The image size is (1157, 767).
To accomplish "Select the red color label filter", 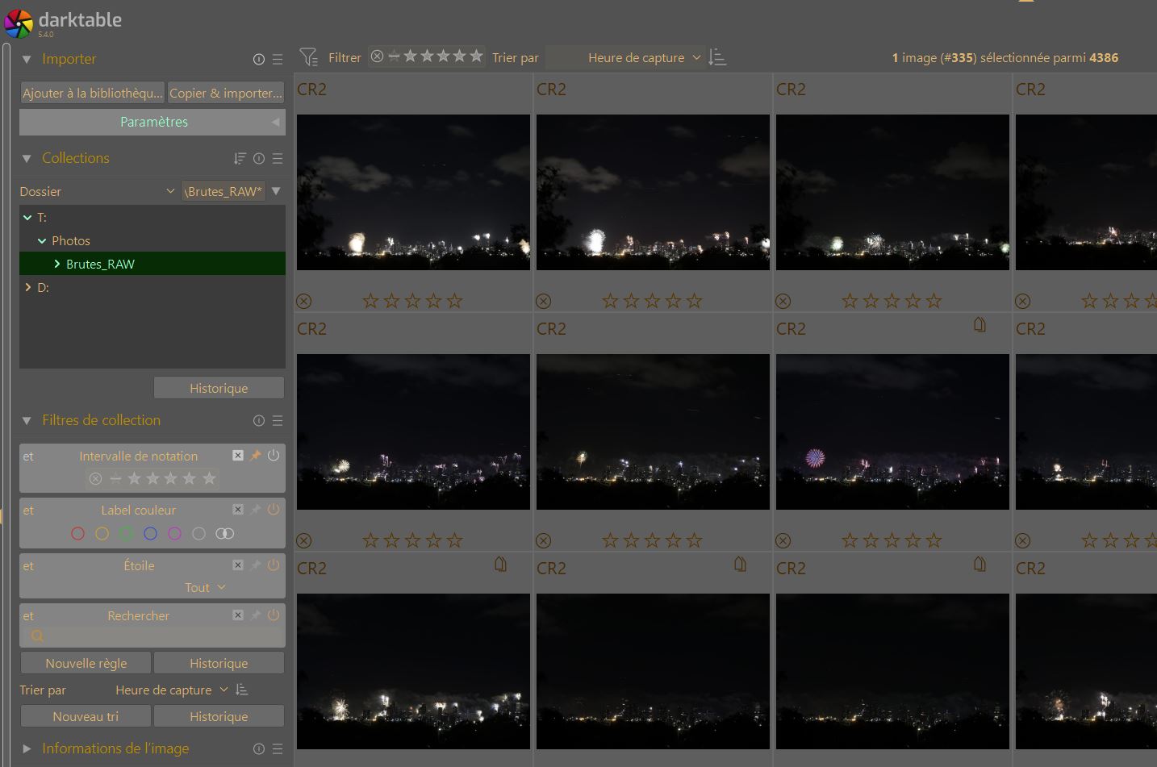I will [77, 533].
